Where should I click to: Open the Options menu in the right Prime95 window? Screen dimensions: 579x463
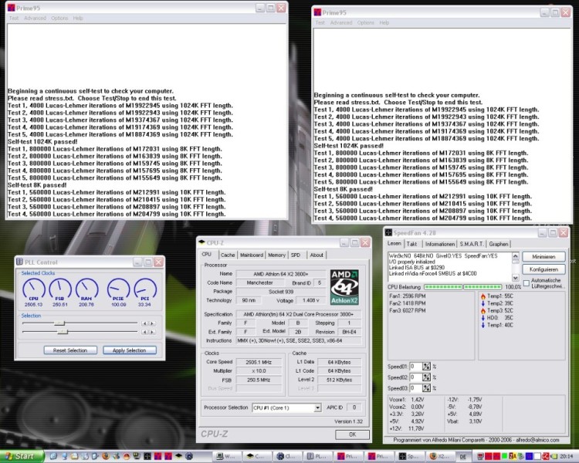[366, 22]
